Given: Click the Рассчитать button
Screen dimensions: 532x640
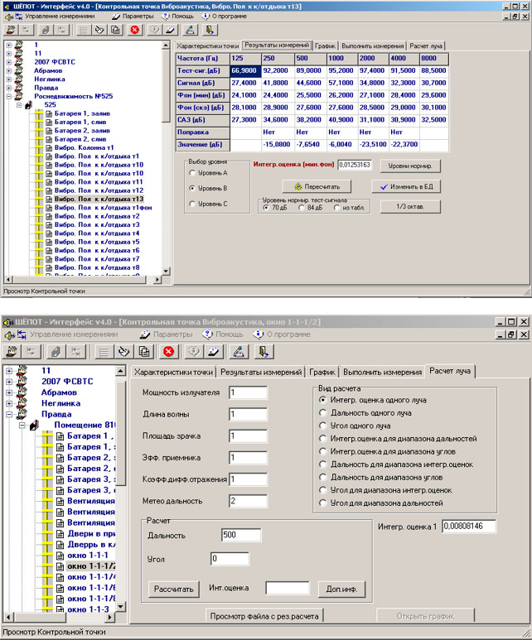Looking at the screenshot, I should coord(174,589).
